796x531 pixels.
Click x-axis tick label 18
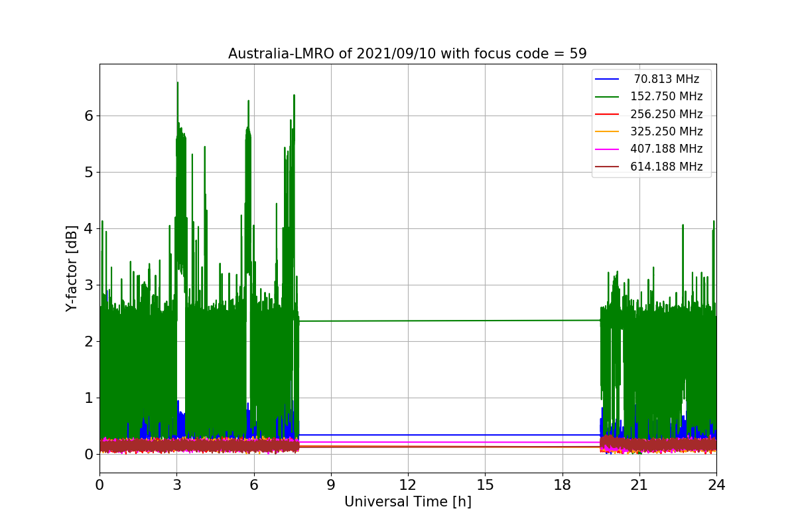pos(562,485)
